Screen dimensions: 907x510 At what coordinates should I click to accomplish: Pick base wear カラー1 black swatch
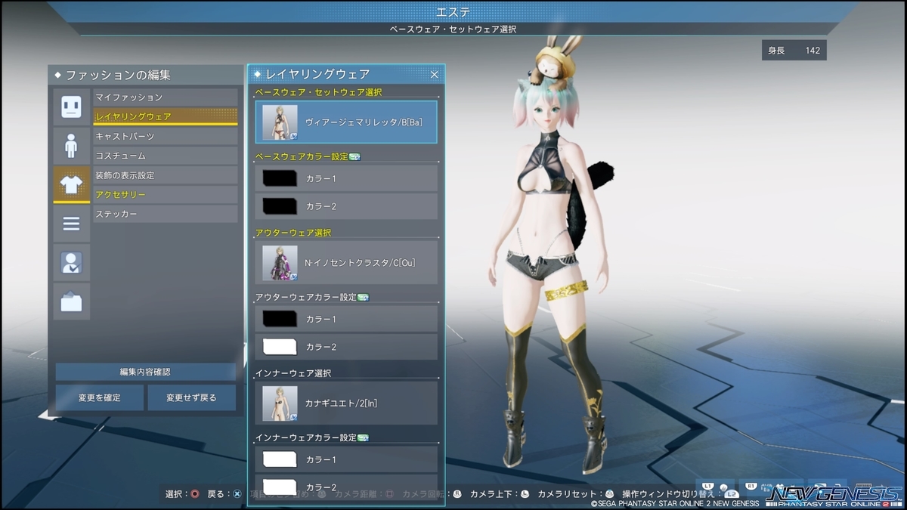click(x=280, y=178)
